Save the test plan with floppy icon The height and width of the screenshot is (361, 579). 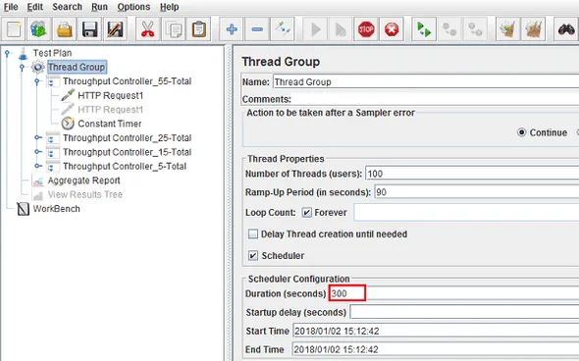point(89,29)
